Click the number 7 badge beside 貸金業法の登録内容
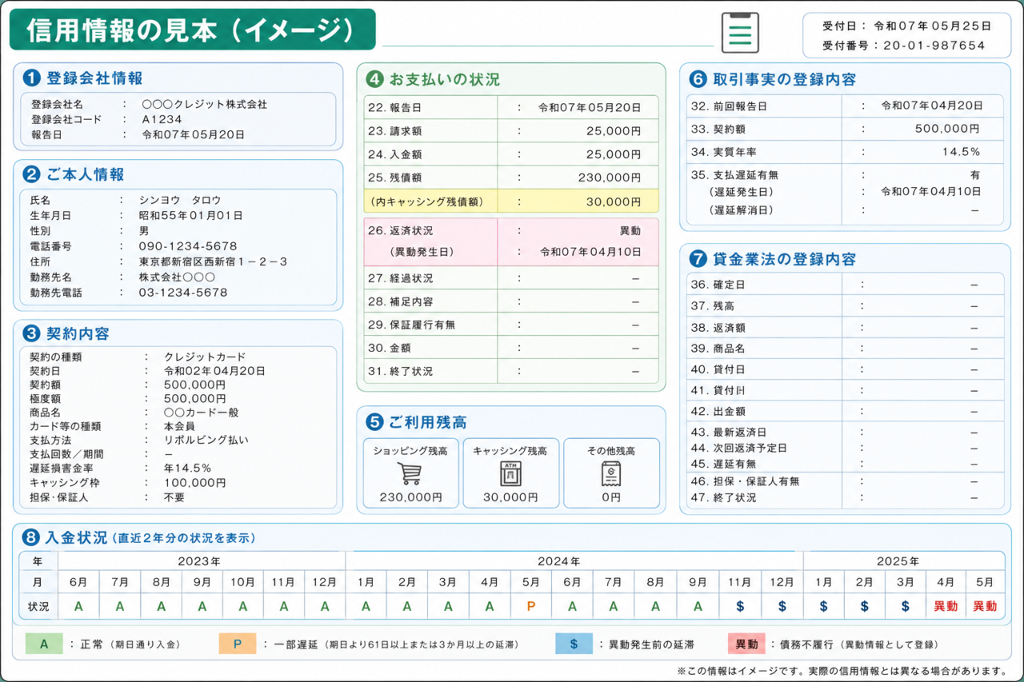 tap(698, 258)
